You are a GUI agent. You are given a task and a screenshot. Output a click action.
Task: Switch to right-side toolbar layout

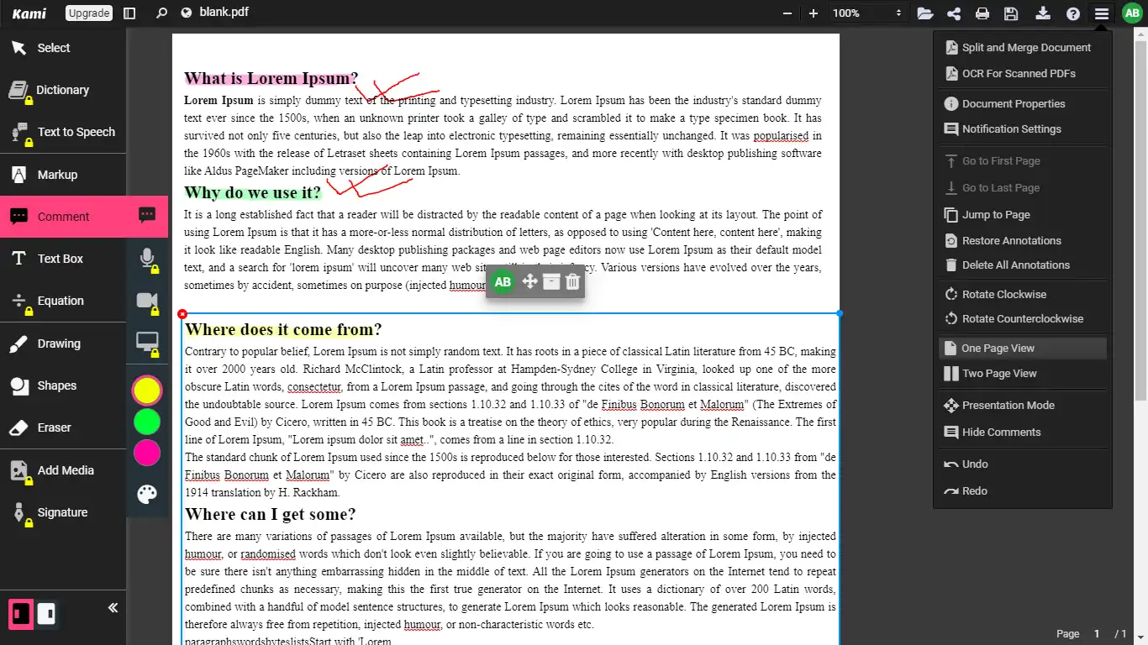click(47, 614)
